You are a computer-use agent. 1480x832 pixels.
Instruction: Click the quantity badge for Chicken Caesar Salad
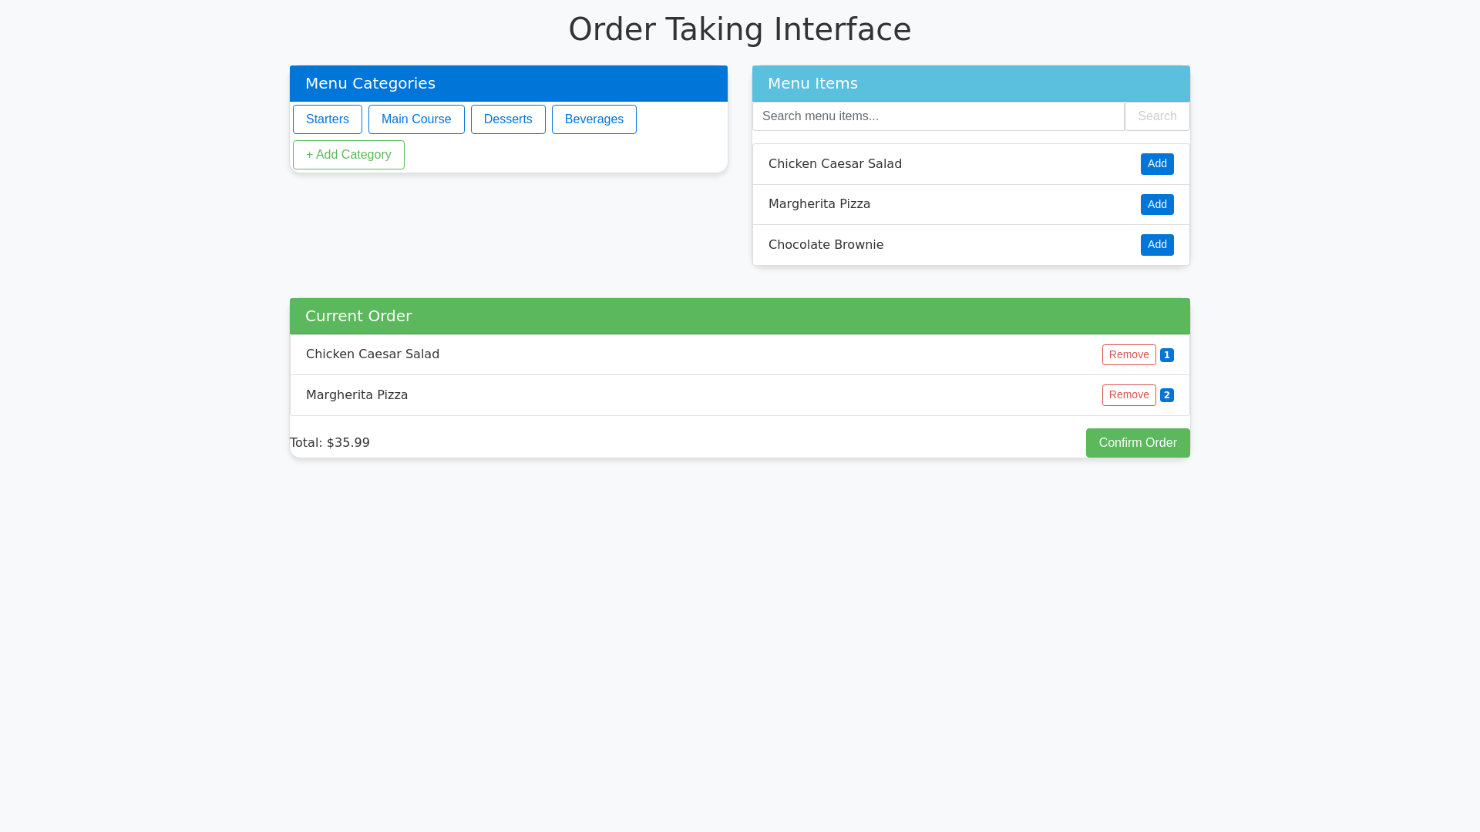1166,355
